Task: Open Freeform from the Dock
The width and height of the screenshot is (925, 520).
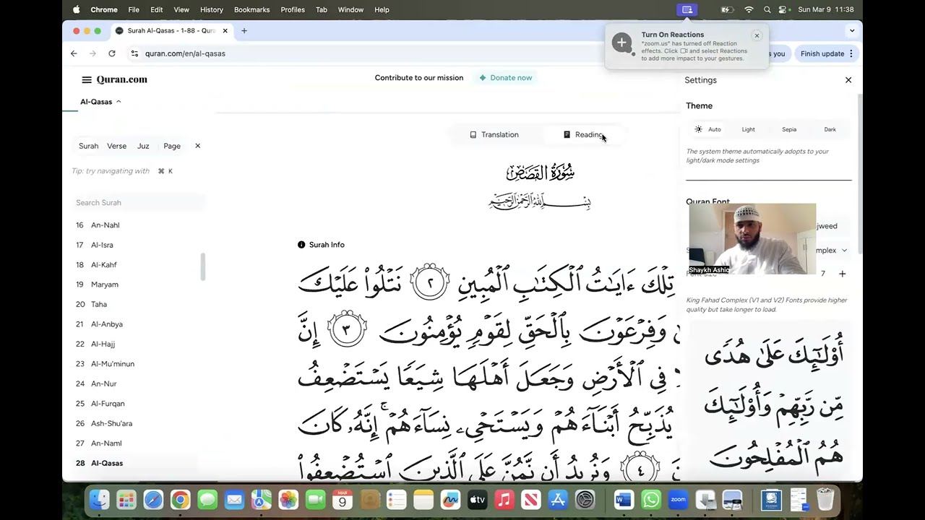Action: (x=450, y=500)
